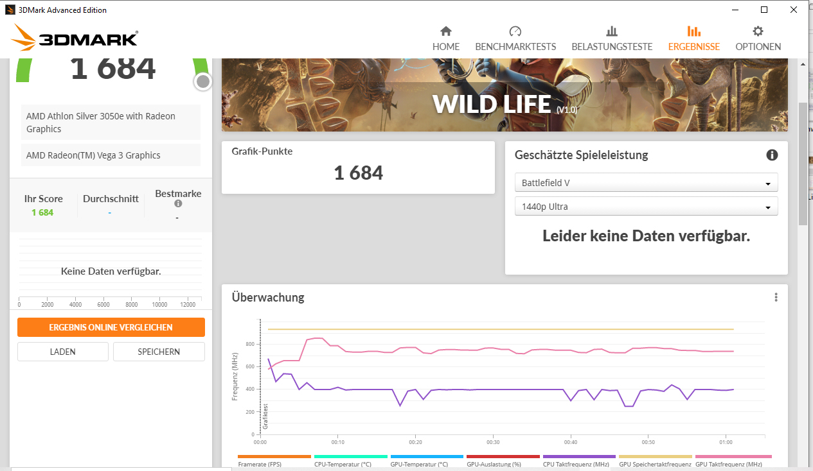813x471 pixels.
Task: Maximize the 3DMark window
Action: point(764,10)
